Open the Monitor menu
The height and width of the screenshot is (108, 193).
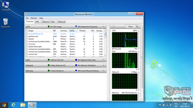pyautogui.click(x=34, y=18)
